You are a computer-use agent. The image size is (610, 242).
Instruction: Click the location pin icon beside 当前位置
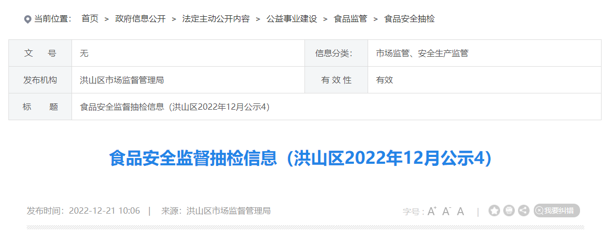point(28,19)
